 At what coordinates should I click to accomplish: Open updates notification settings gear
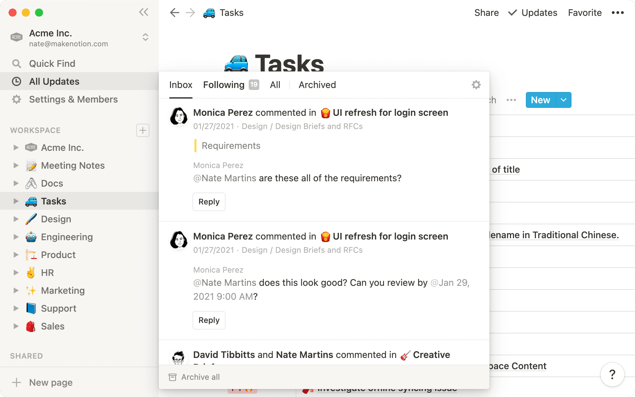[x=476, y=85]
